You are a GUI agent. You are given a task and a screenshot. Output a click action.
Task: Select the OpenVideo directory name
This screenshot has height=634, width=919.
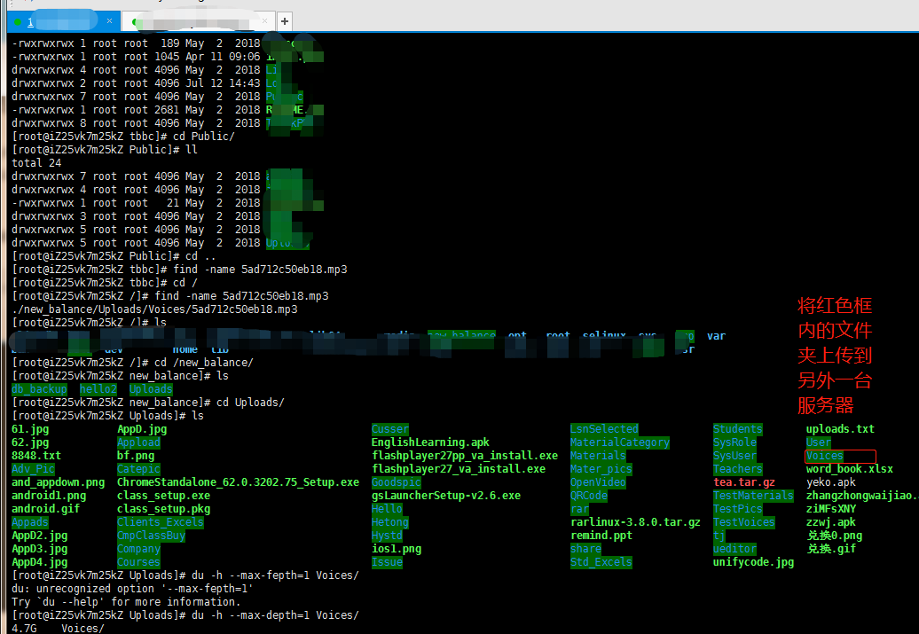[599, 482]
